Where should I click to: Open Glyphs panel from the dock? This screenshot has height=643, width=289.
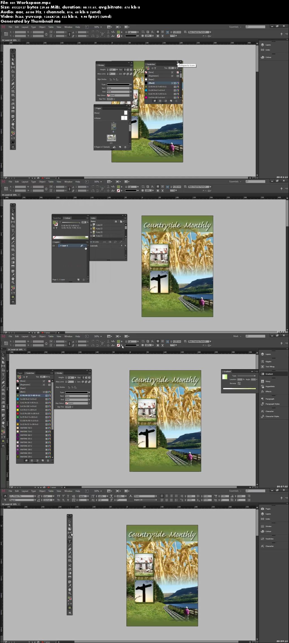click(268, 361)
